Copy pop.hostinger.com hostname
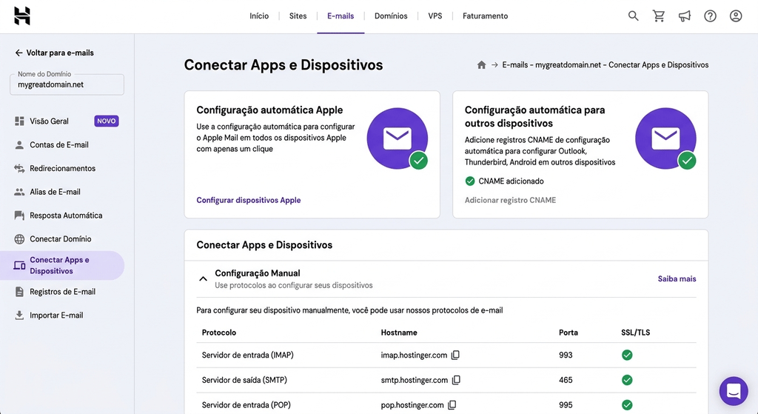758x414 pixels. 452,405
